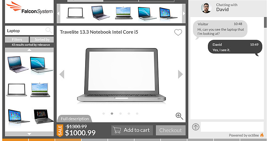
Task: Click the chat panel scrollbar
Action: click(265, 22)
